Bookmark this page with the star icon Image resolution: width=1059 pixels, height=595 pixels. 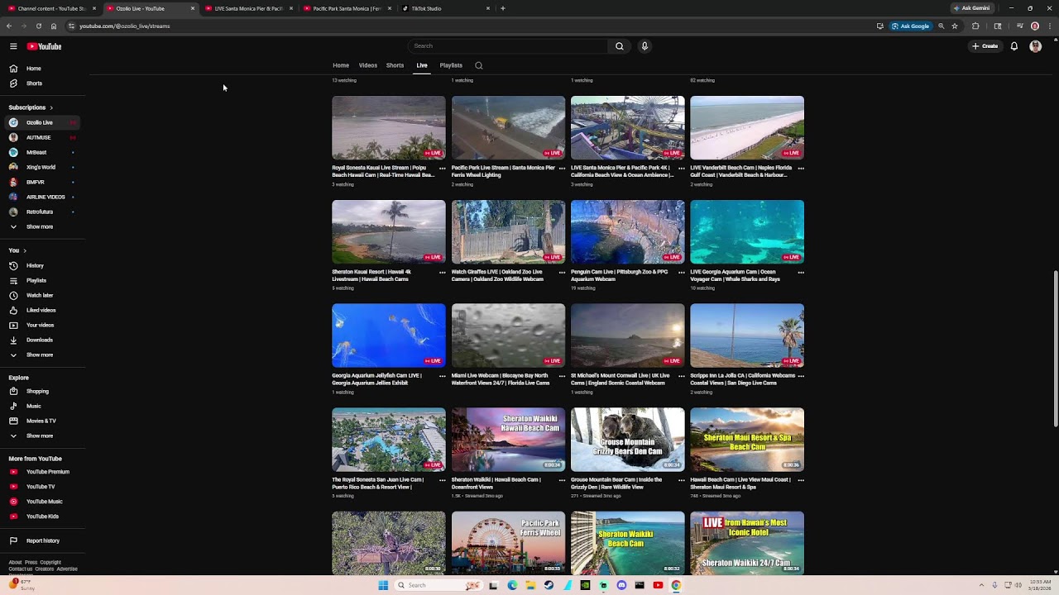click(x=954, y=26)
